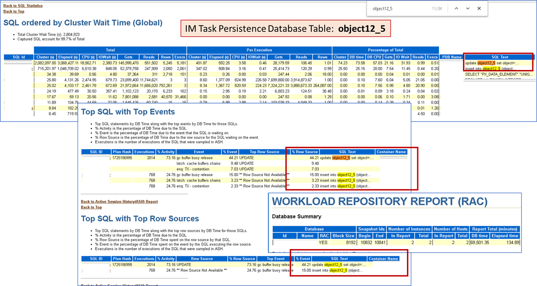
Task: Select cluster time cell 2,082,097.00
Action: tap(45, 63)
